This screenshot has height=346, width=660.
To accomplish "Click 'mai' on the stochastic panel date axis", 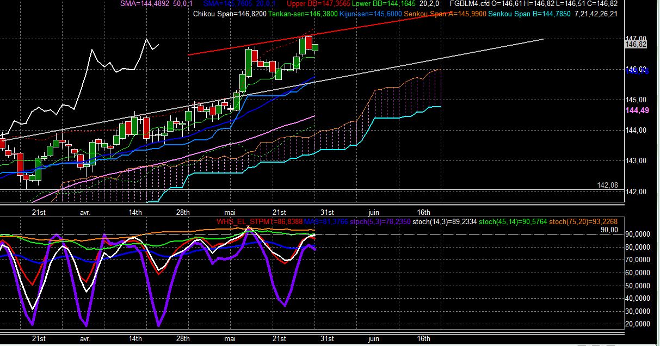I will pos(230,339).
